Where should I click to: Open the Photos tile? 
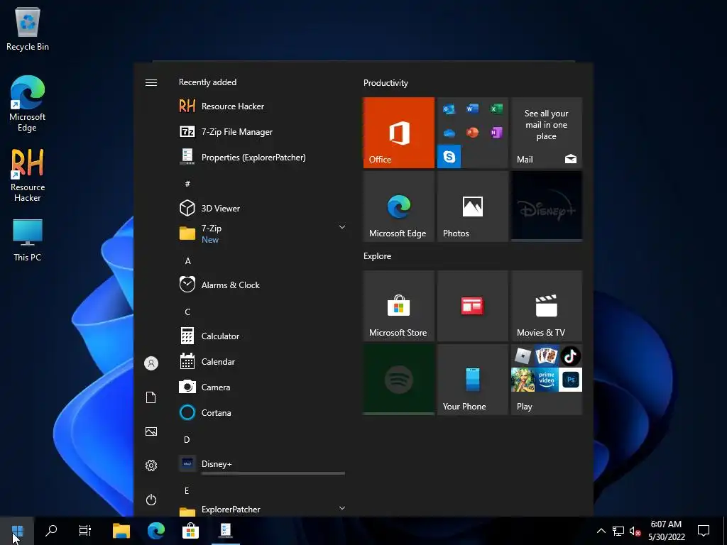coord(472,207)
